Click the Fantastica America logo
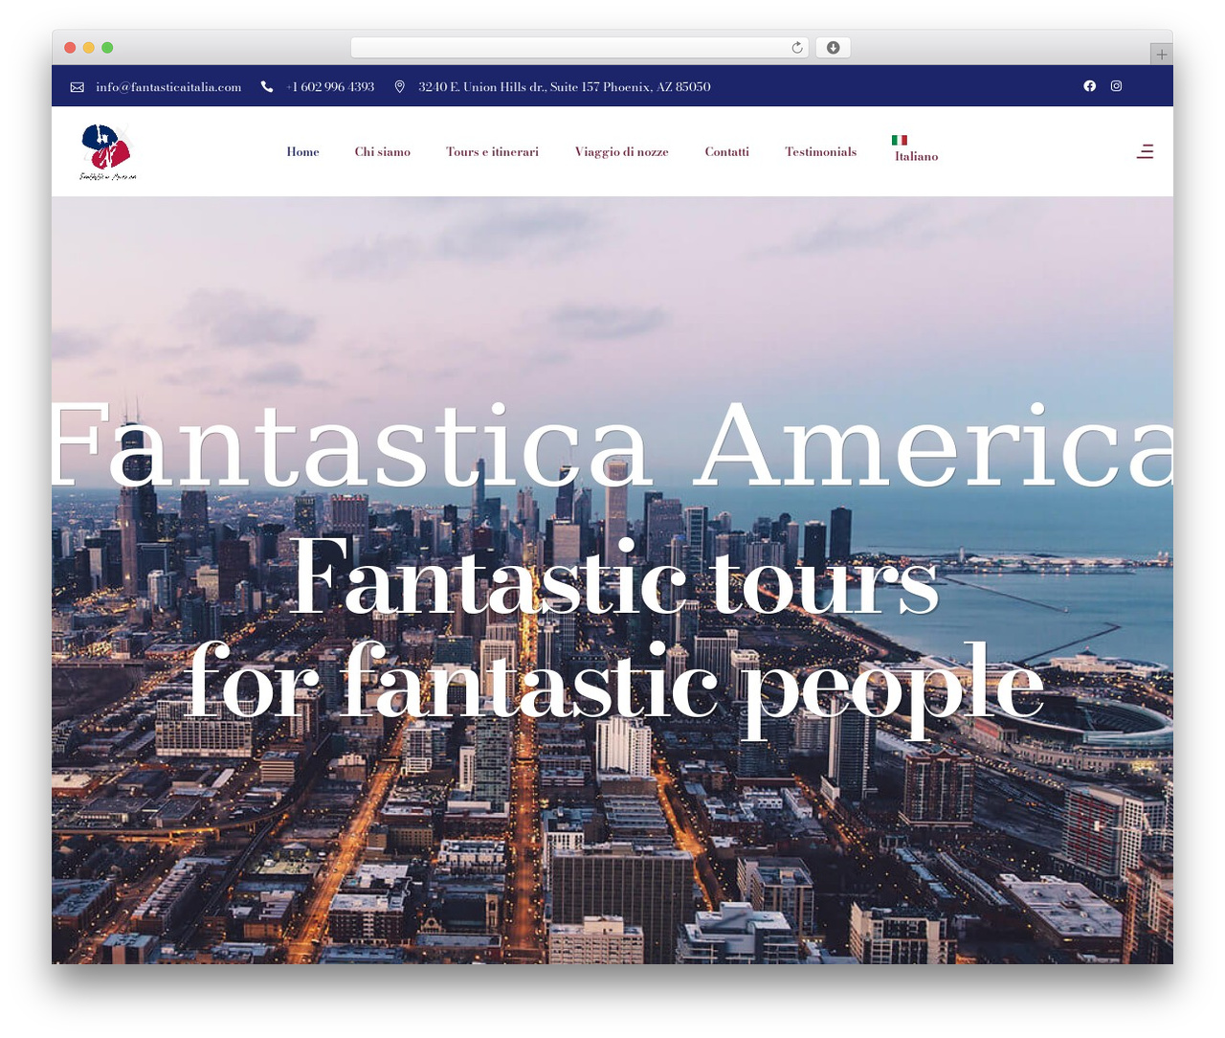1225x1038 pixels. pos(107,152)
